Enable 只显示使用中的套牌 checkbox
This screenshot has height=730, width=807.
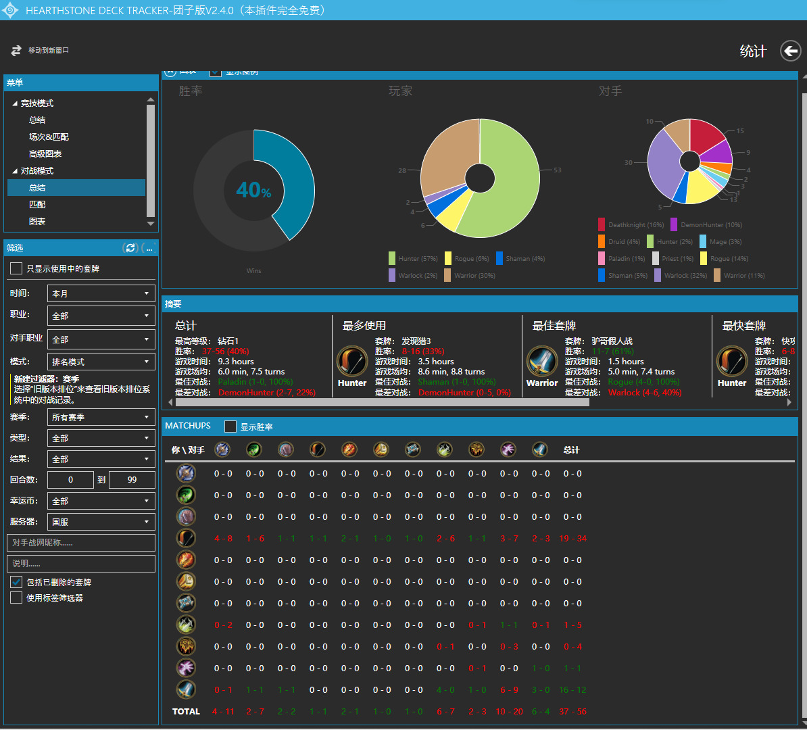[x=16, y=269]
